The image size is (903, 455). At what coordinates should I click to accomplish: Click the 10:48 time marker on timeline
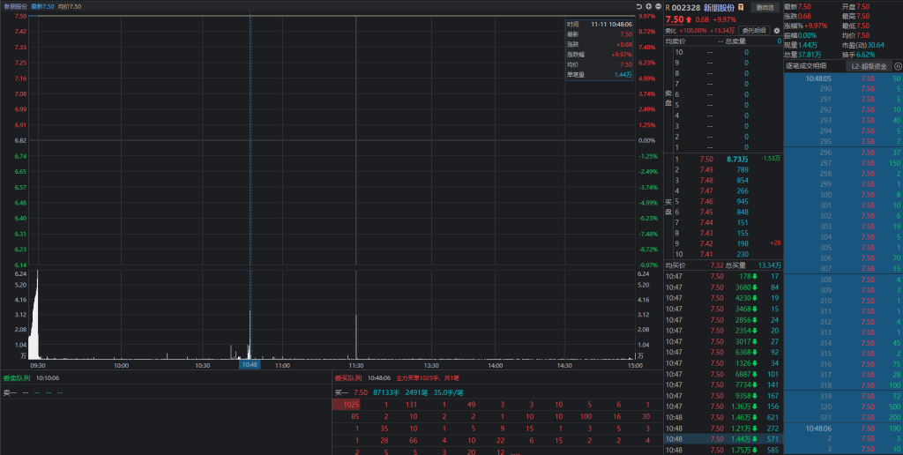(x=250, y=364)
